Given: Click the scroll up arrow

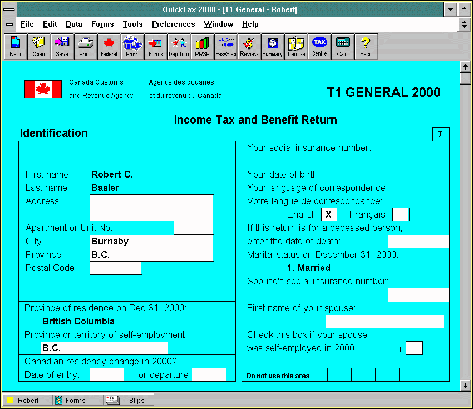Looking at the screenshot, I should pos(465,67).
